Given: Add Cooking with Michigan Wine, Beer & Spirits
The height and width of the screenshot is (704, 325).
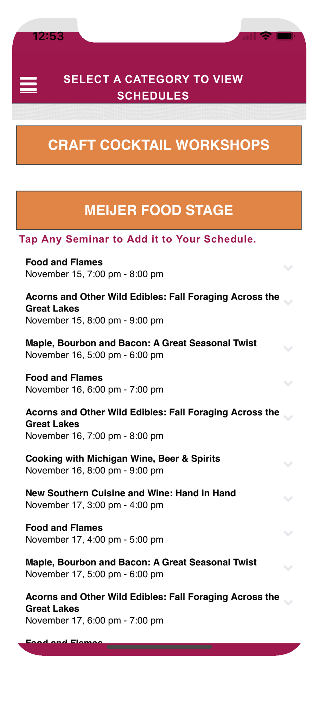Looking at the screenshot, I should (123, 464).
